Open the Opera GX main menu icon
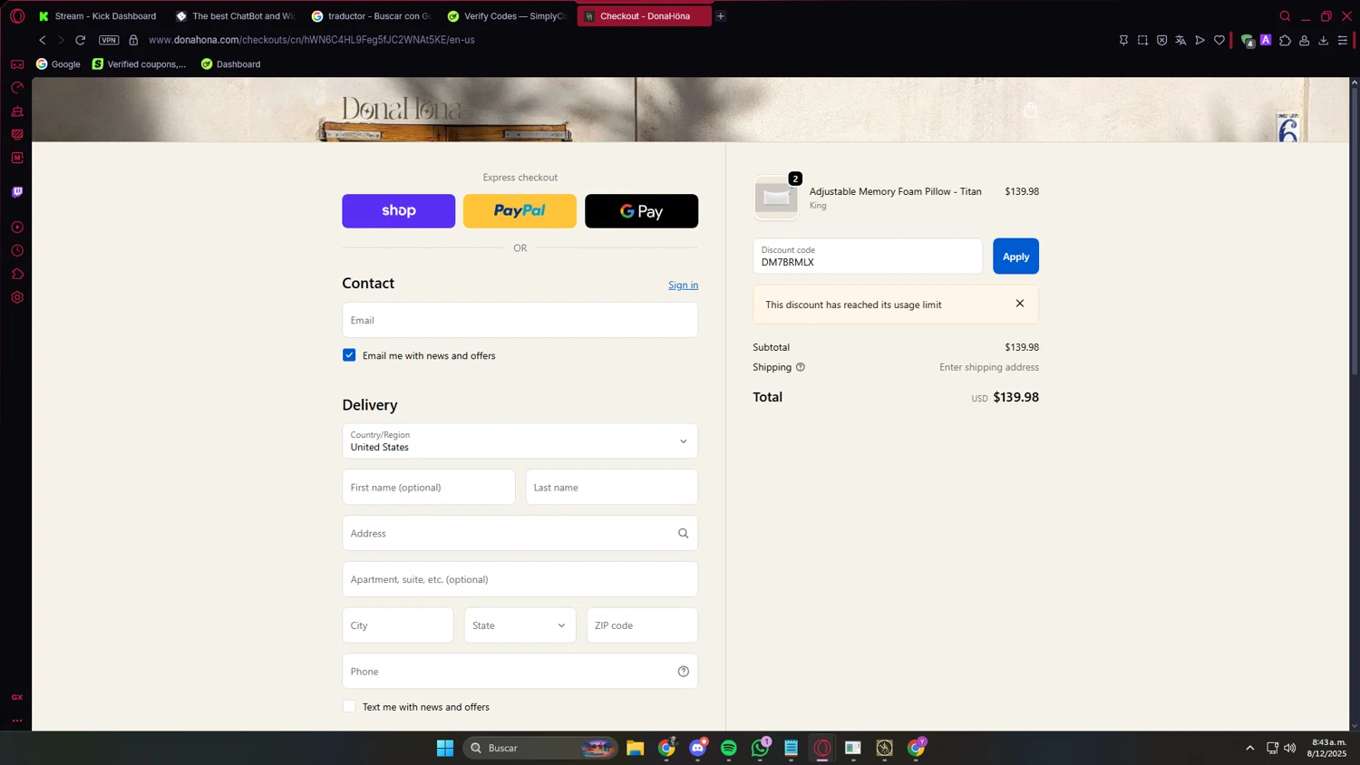Viewport: 1360px width, 765px height. [17, 16]
